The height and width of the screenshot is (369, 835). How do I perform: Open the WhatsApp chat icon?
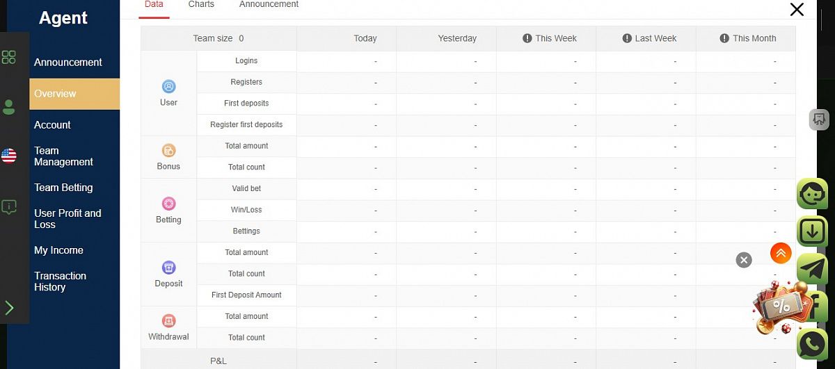point(812,344)
